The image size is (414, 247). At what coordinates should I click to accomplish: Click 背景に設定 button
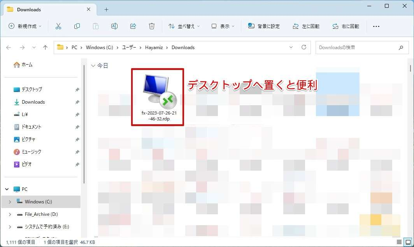pos(264,26)
